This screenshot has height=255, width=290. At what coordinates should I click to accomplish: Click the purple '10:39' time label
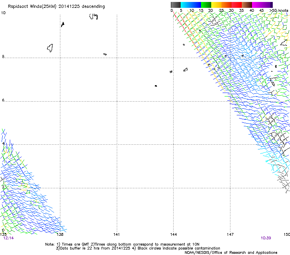[x=266, y=238]
